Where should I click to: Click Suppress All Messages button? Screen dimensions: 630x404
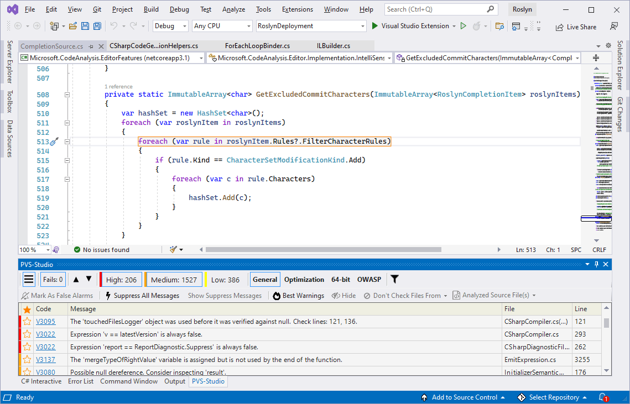(142, 296)
